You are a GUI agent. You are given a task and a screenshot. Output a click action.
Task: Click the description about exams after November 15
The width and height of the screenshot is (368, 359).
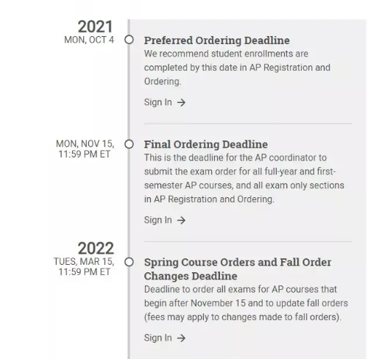(x=246, y=303)
